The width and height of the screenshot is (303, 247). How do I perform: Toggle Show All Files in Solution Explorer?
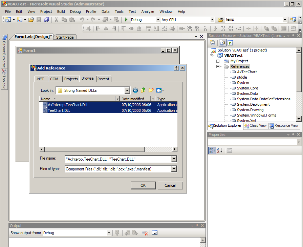coord(222,43)
